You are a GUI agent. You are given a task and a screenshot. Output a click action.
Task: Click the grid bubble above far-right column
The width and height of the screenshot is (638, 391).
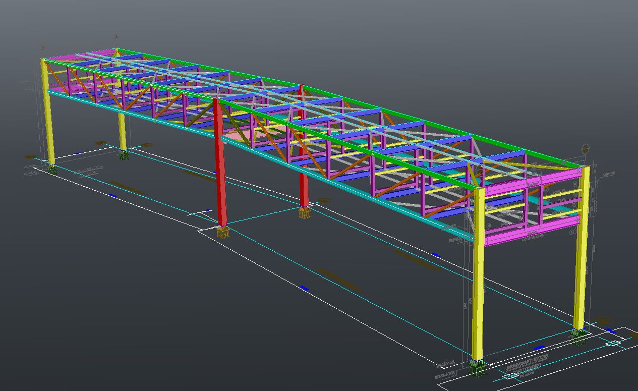[586, 149]
